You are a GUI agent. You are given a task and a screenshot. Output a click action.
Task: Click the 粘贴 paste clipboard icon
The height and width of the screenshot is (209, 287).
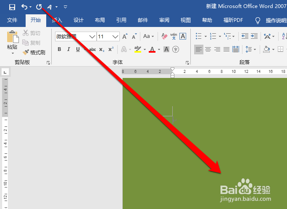coord(13,37)
